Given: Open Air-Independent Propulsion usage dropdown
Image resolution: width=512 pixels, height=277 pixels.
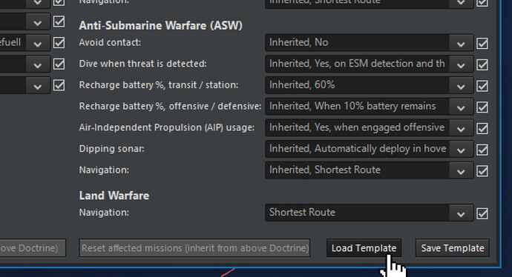Looking at the screenshot, I should tap(370, 127).
